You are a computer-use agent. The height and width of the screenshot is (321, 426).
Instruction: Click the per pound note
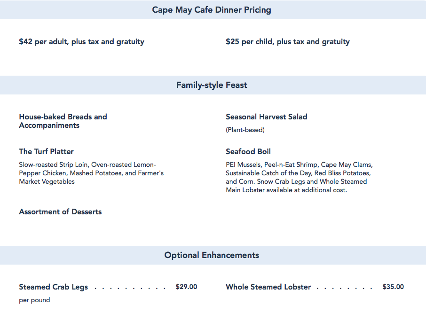coord(34,300)
